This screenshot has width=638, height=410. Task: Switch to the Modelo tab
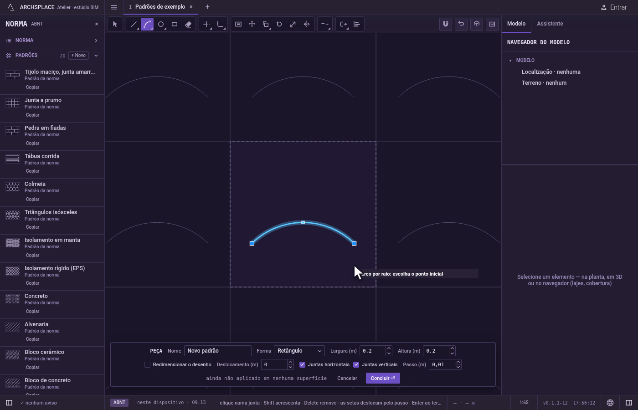click(516, 24)
